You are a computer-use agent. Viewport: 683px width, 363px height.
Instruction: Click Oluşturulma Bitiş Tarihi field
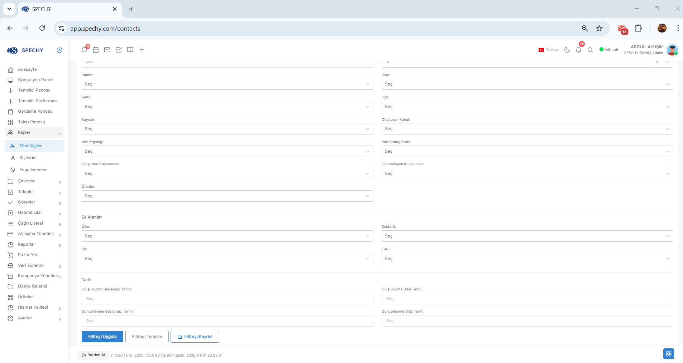[527, 299]
